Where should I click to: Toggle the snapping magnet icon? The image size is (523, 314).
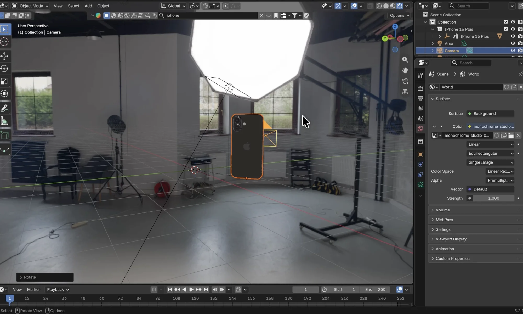pos(205,6)
